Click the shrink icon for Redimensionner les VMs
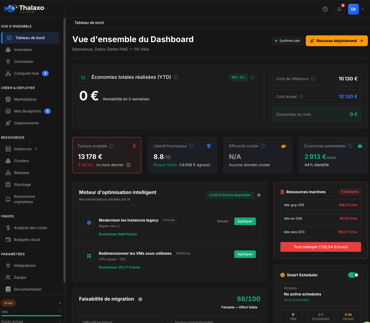The height and width of the screenshot is (323, 370). click(89, 256)
